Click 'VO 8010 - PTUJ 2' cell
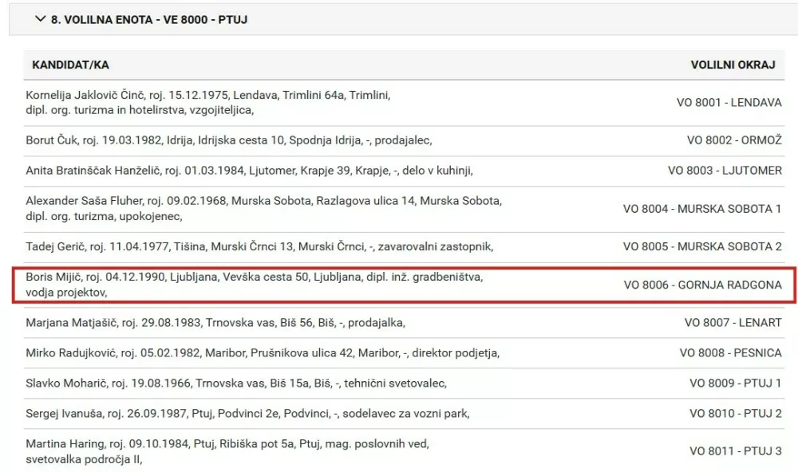This screenshot has width=798, height=472. [x=736, y=414]
